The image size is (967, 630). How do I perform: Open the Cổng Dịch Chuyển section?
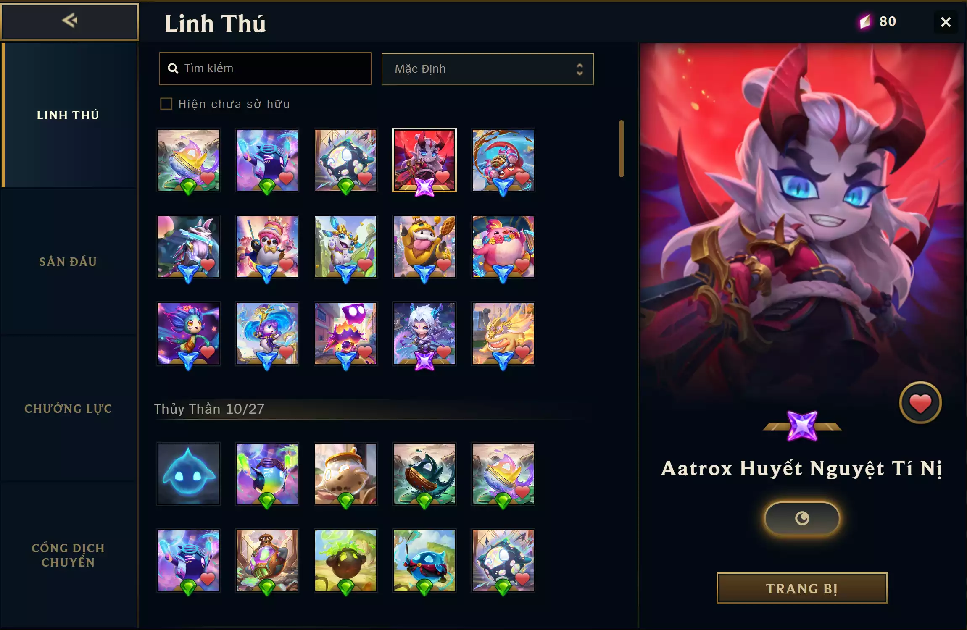tap(68, 555)
